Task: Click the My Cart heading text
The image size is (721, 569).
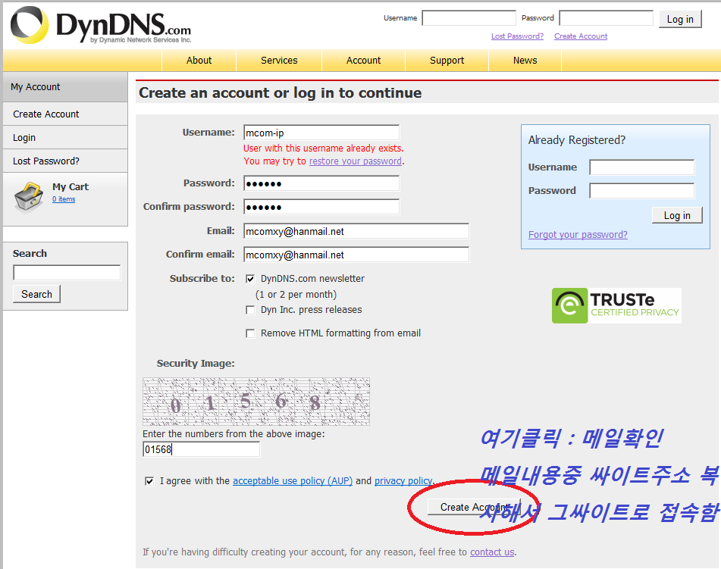Action: [71, 186]
